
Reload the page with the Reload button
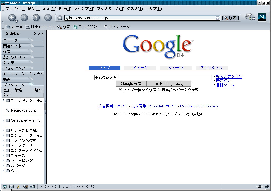click(x=36, y=18)
